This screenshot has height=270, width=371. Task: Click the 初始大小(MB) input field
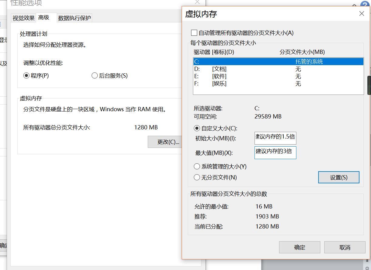[x=275, y=138]
